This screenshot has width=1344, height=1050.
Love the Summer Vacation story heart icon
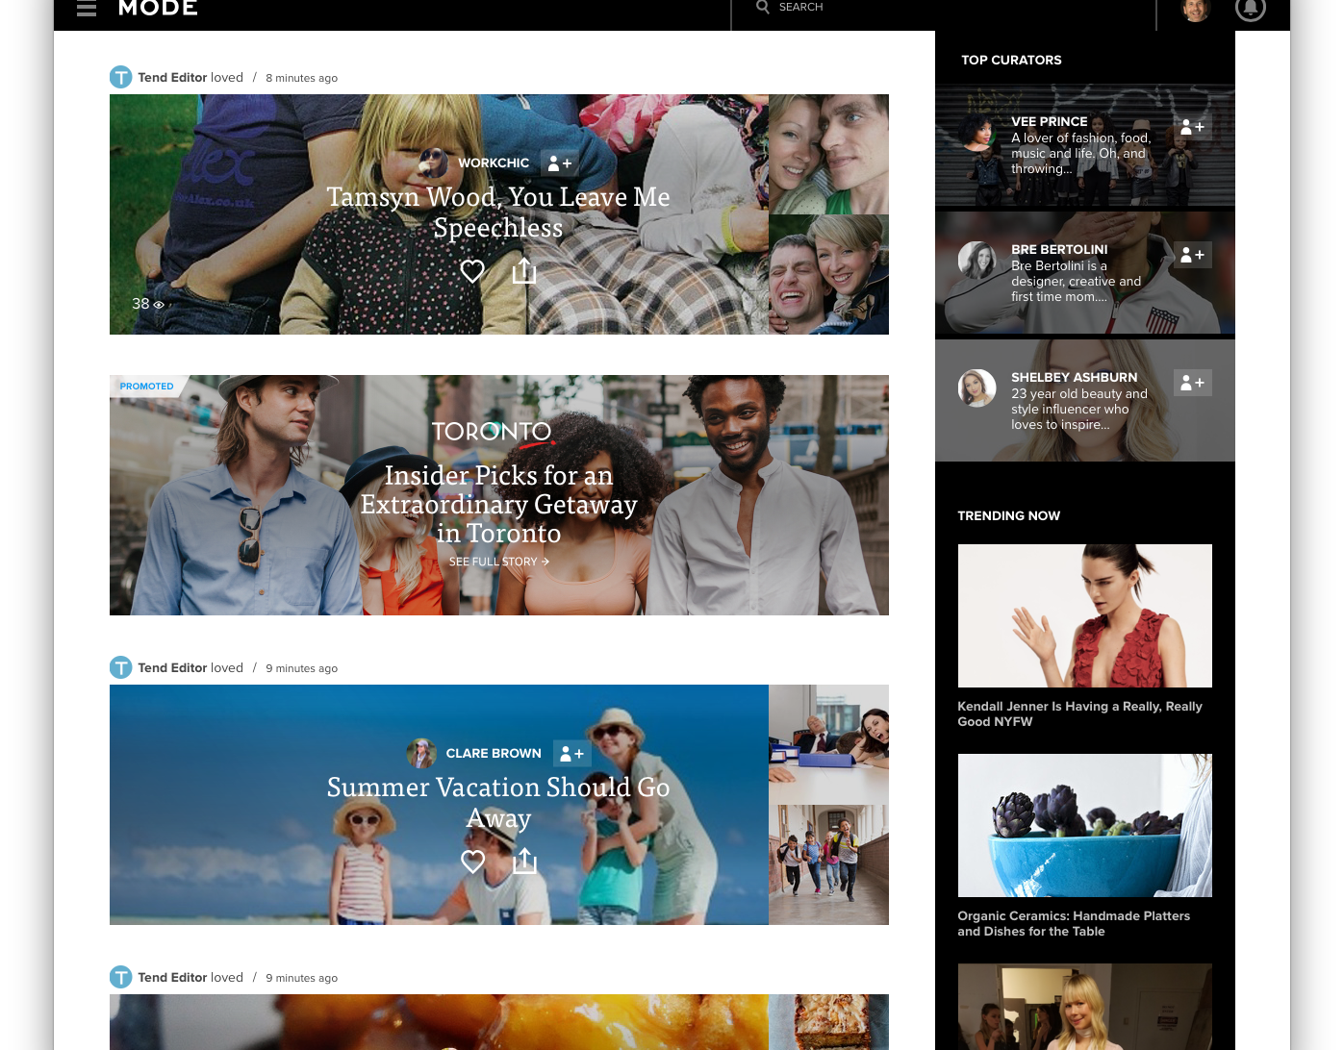[x=472, y=862]
